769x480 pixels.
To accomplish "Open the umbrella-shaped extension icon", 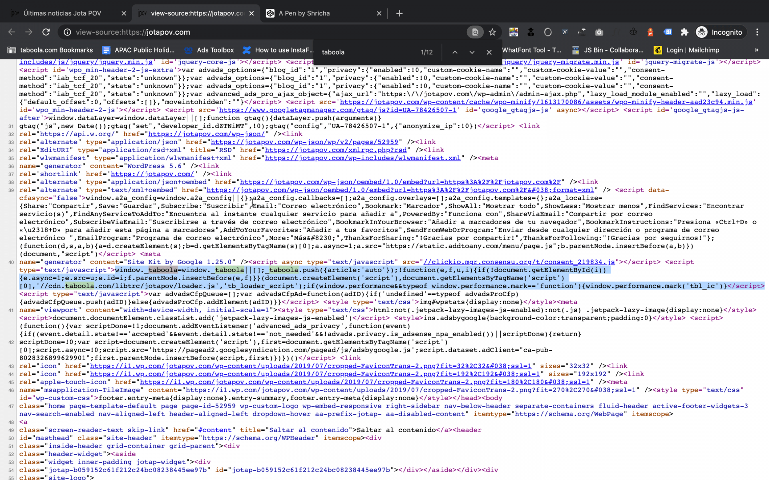I will tap(582, 32).
